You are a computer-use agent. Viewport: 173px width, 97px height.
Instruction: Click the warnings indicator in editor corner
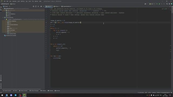tap(163, 9)
